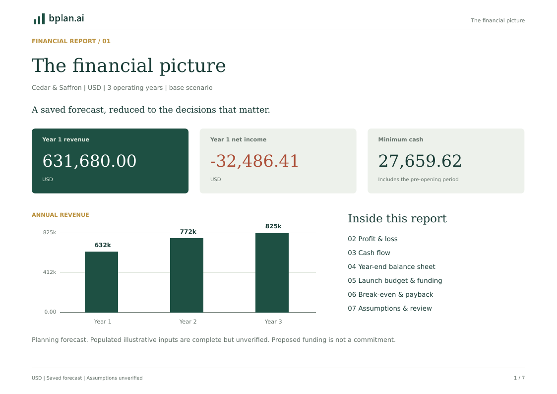The width and height of the screenshot is (557, 394).
Task: Click the 412k y-axis tick label
Action: (50, 272)
